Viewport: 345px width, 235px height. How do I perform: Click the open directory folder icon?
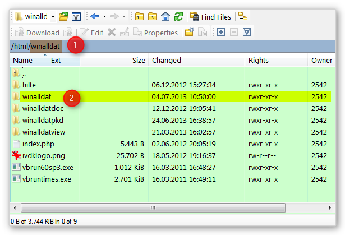pos(63,16)
